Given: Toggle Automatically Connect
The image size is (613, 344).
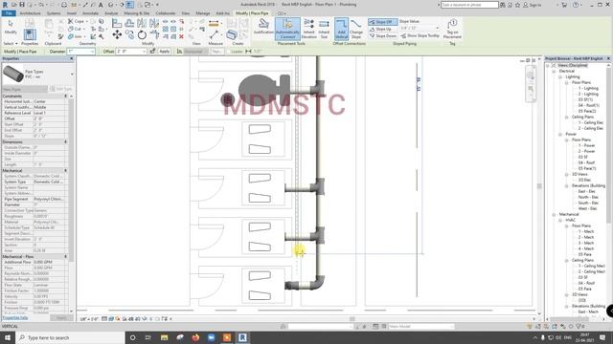Looking at the screenshot, I should (287, 29).
